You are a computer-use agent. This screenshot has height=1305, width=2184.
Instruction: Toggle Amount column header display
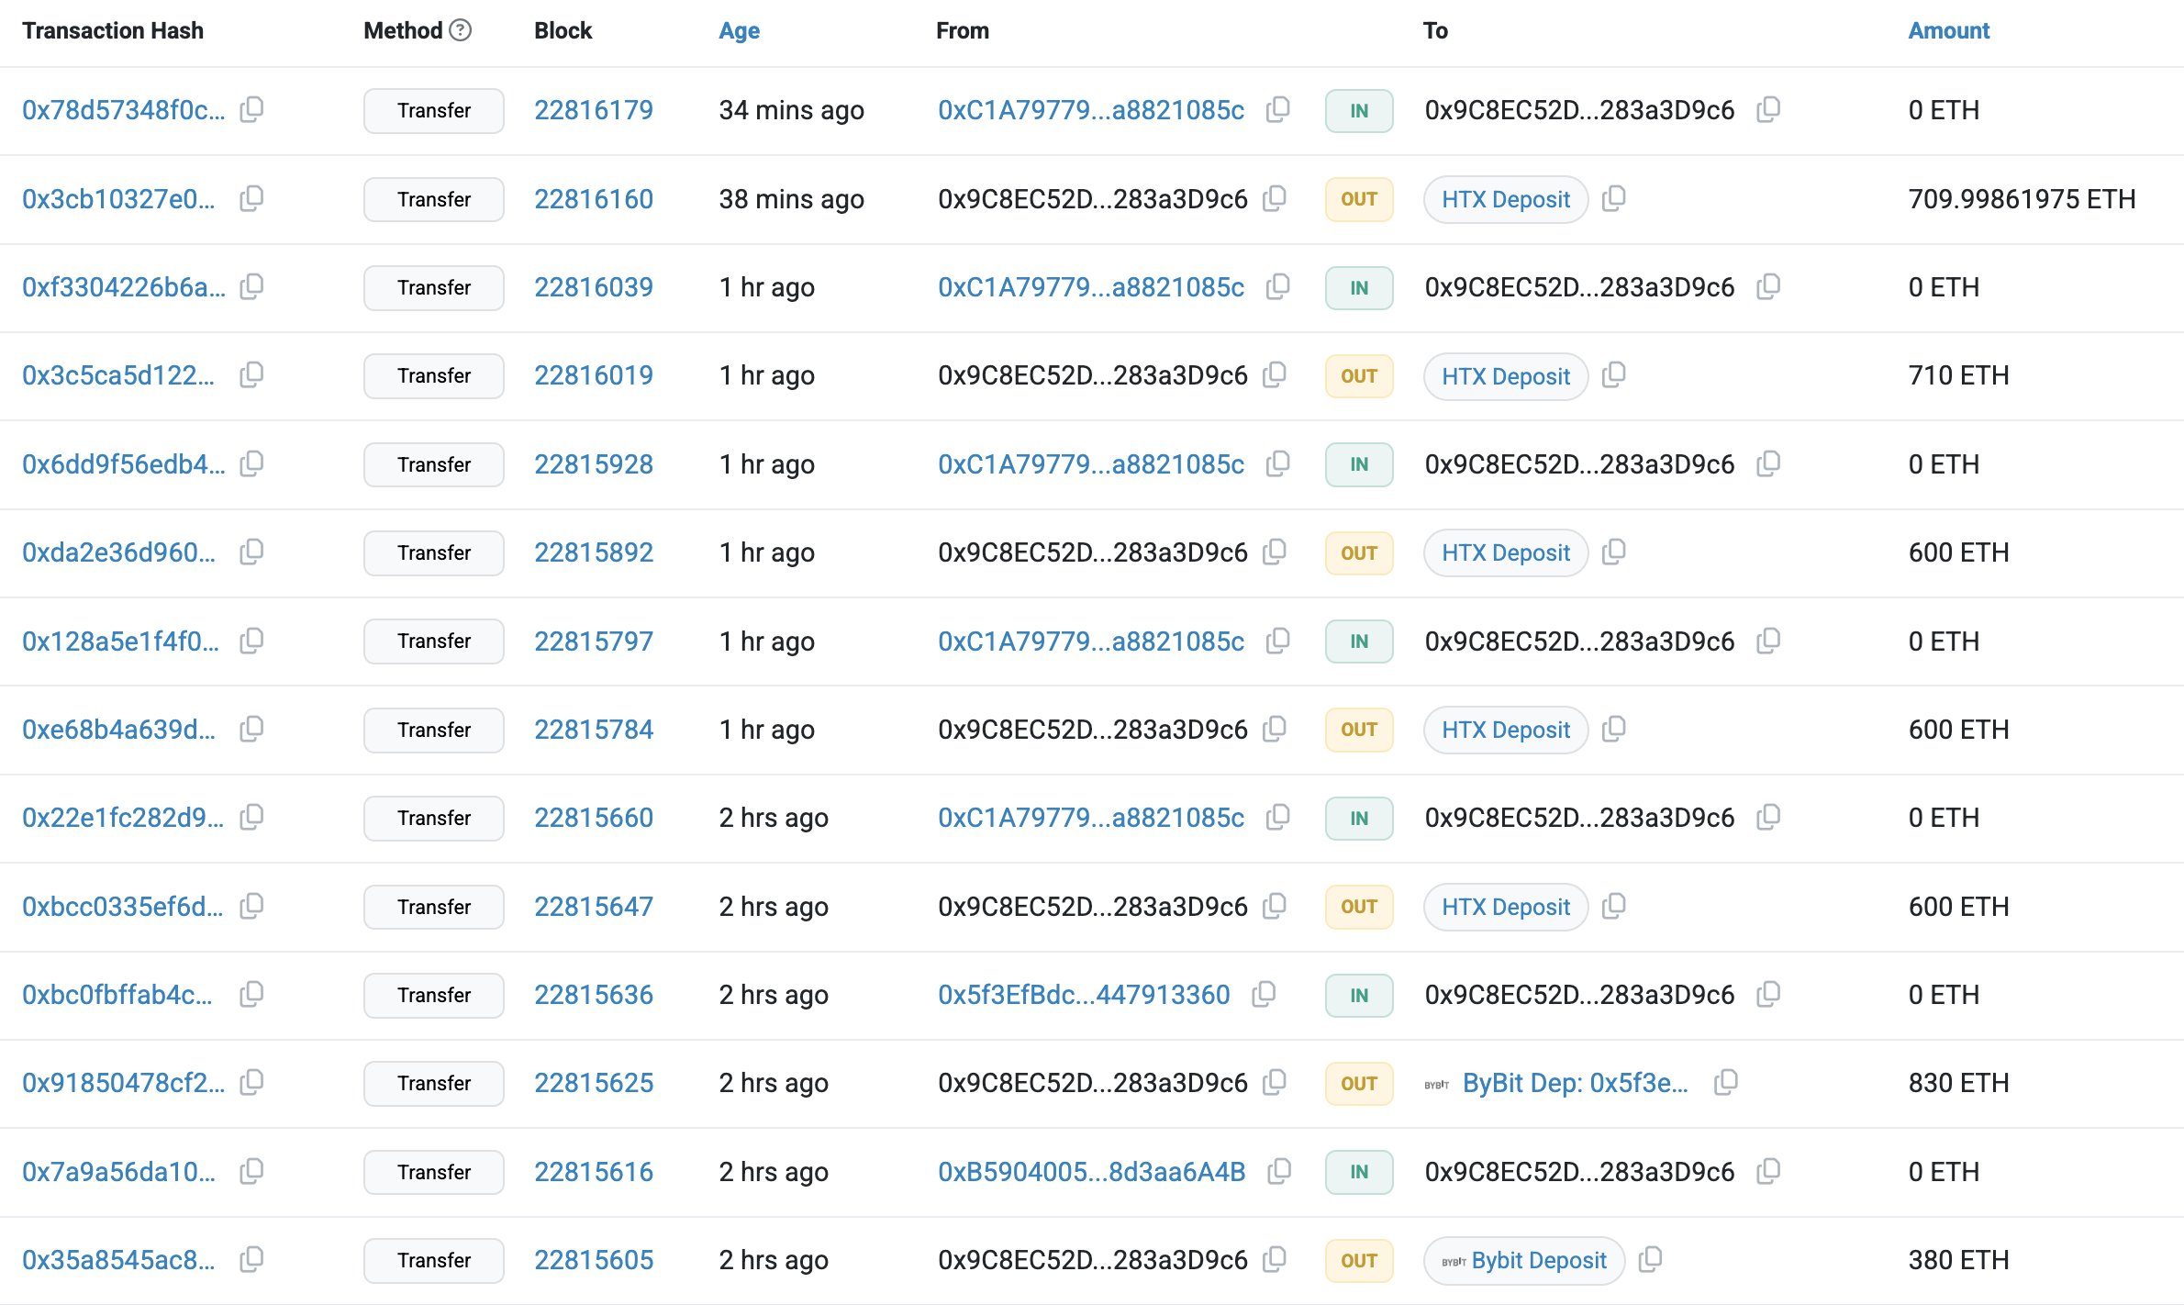click(1948, 30)
